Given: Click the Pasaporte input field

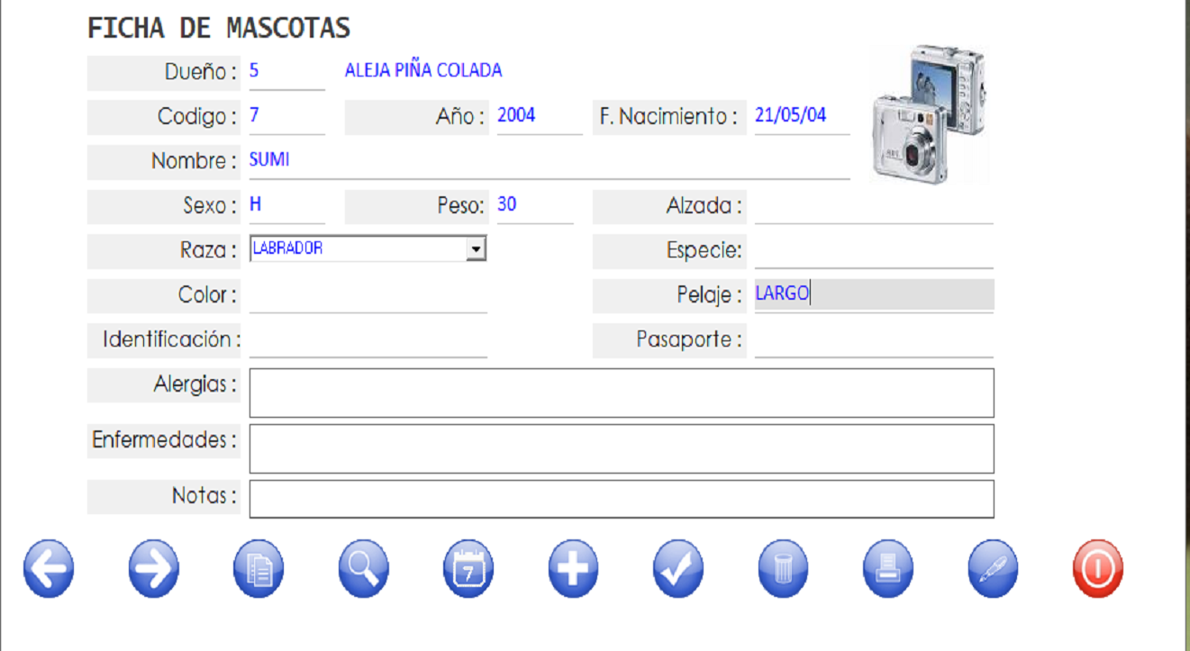Looking at the screenshot, I should tap(873, 340).
